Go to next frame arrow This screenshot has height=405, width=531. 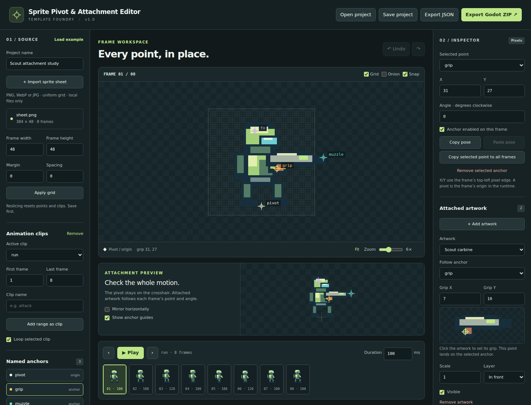pyautogui.click(x=152, y=353)
